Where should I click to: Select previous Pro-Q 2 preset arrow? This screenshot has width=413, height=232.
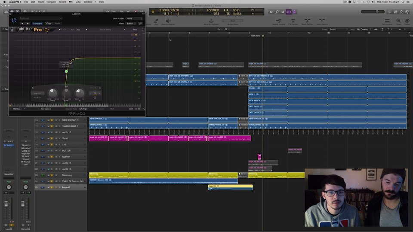[86, 30]
